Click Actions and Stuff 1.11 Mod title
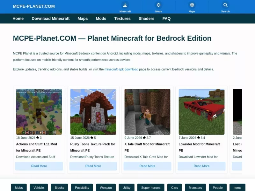 [37, 147]
